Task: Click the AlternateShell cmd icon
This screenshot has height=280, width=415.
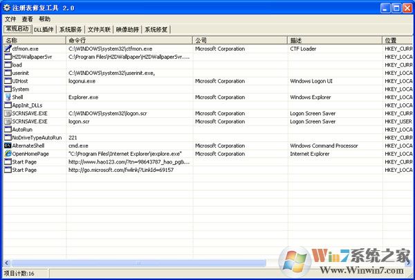Action: coord(8,146)
